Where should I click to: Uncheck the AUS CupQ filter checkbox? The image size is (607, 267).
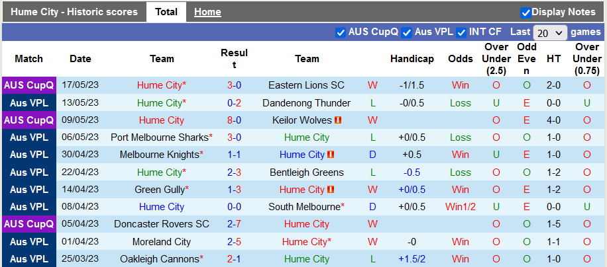click(x=341, y=32)
